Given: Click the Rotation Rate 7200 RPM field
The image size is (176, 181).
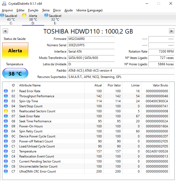Looking at the screenshot, I should 162,52.
